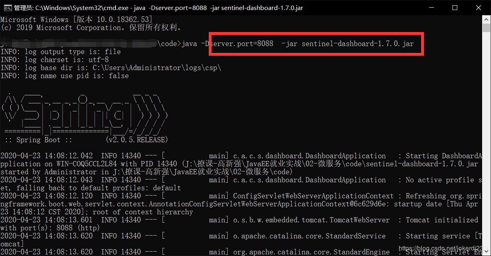Click "INFO: log name use pid is: false"
The width and height of the screenshot is (491, 256).
[65, 76]
